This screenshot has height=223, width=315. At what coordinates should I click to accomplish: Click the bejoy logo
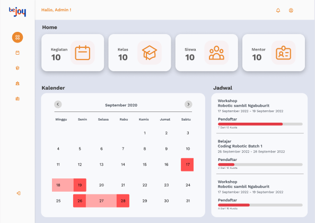pos(17,12)
